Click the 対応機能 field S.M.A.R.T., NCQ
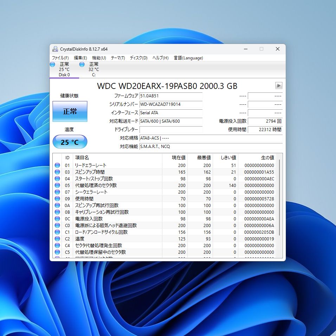This screenshot has height=336, width=336. [x=211, y=146]
